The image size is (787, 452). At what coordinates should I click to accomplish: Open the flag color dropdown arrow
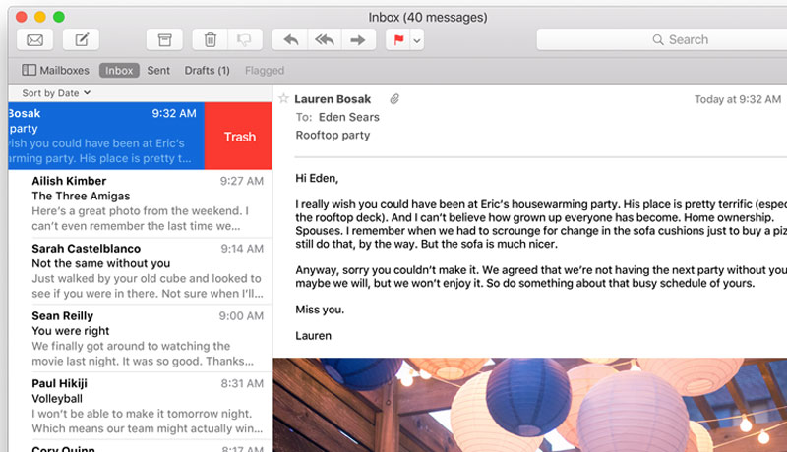(x=417, y=40)
